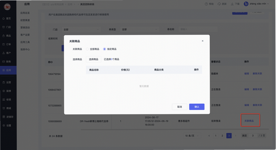Image resolution: width=276 pixels, height=150 pixels.
Task: Click the DR-fresh鲜博士咖啡代金券 coupon name
Action: [94, 121]
